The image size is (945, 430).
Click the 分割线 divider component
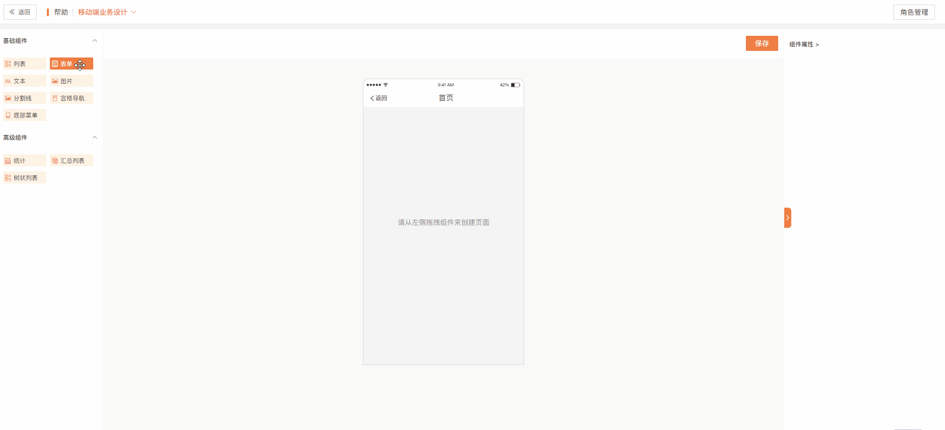click(24, 98)
